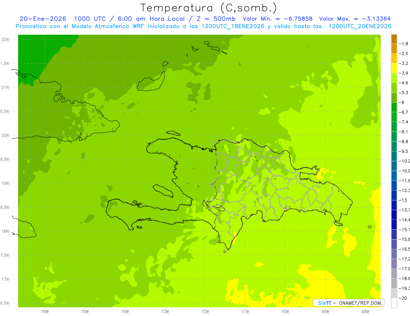Viewport: 410px width, 316px height.
Task: Click the 76W longitude label
Action: [45, 312]
